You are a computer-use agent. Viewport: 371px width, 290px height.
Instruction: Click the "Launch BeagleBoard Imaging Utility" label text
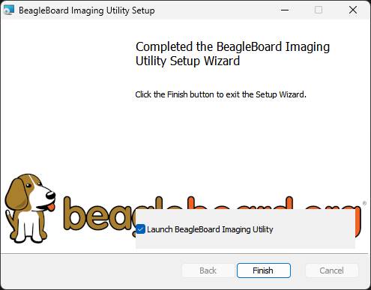coord(210,229)
